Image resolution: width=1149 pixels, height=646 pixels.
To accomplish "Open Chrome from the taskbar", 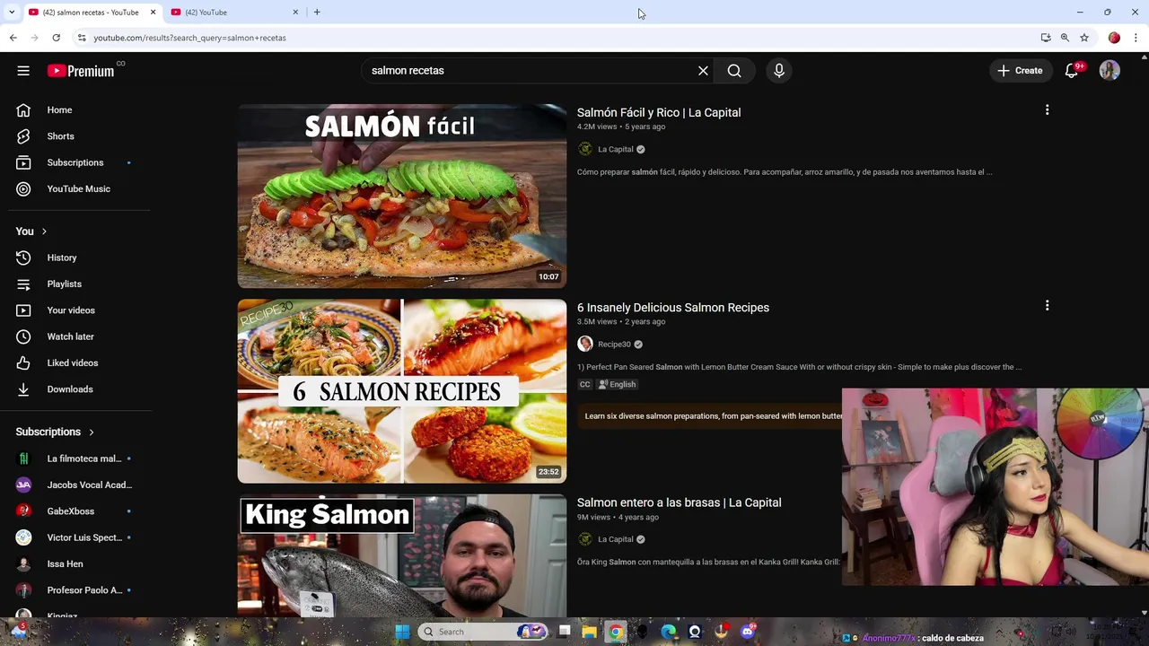I will 616,632.
